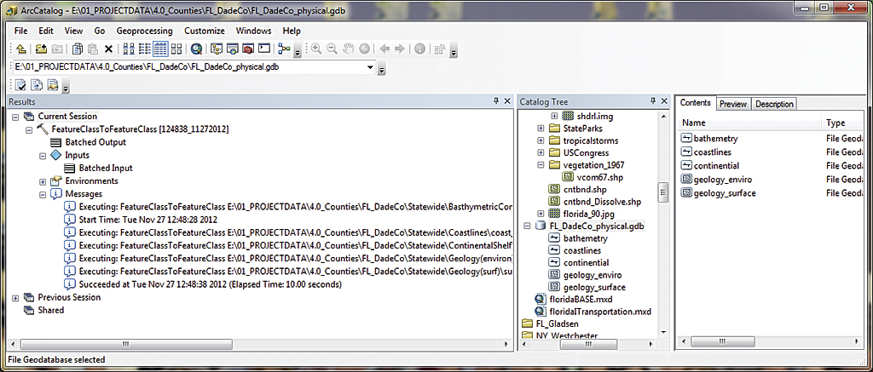Sort by the Name column header
Screen dimensions: 873x372
point(749,123)
